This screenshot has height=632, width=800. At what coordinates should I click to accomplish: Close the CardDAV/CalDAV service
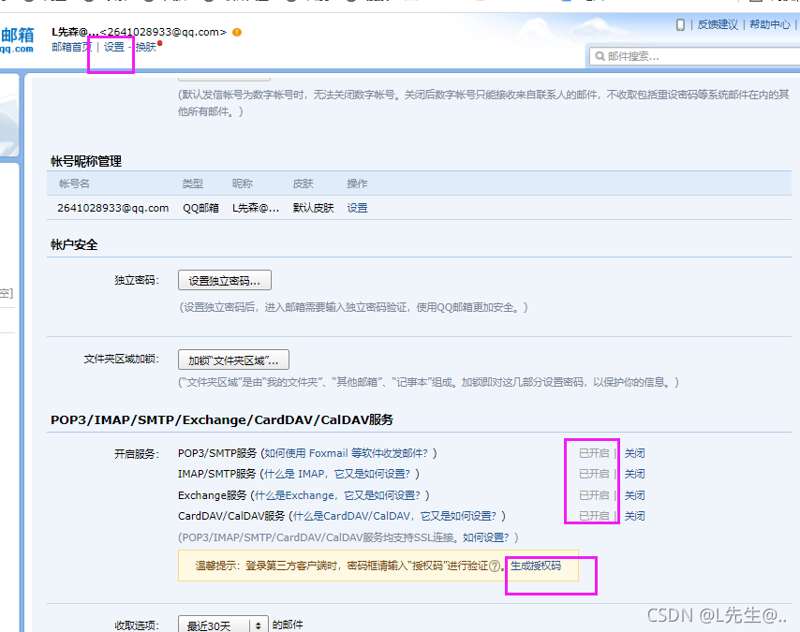635,516
